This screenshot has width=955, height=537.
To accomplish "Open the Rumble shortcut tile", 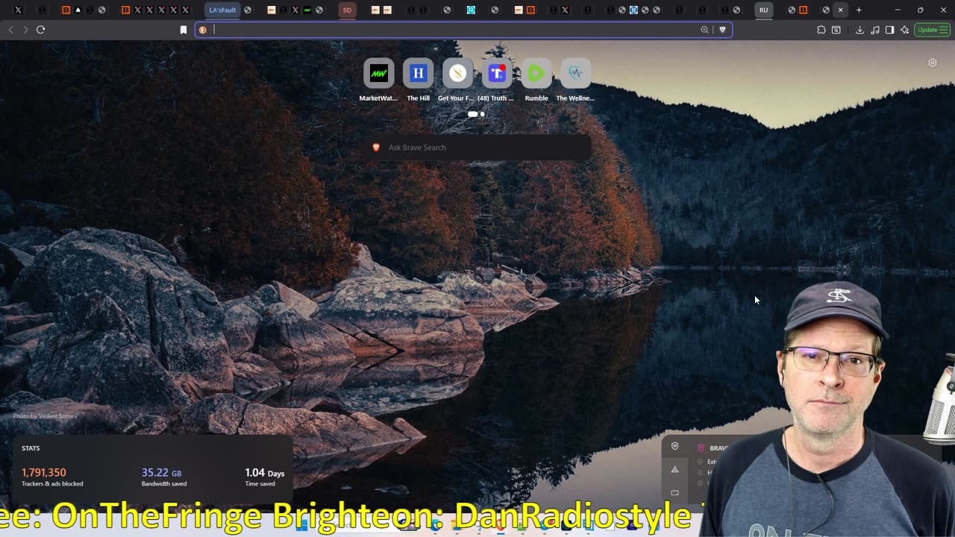I will click(x=536, y=73).
